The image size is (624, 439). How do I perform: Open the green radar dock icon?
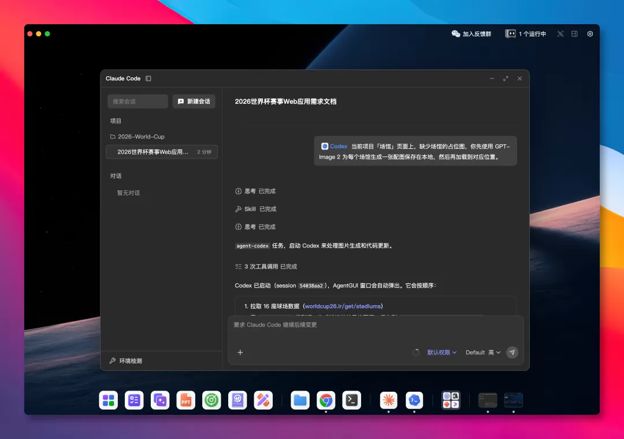(x=211, y=400)
